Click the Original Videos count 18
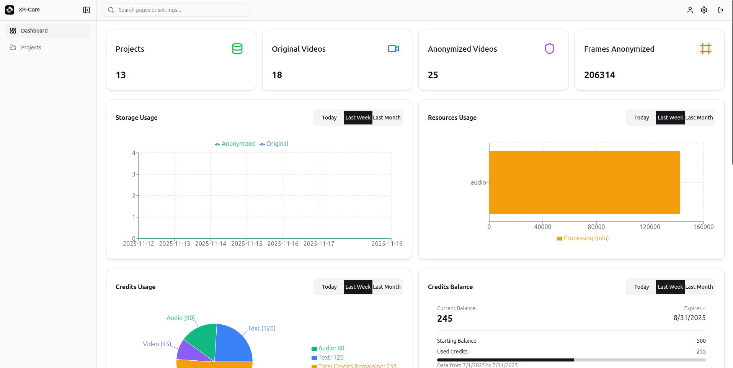The width and height of the screenshot is (733, 368). pyautogui.click(x=277, y=75)
